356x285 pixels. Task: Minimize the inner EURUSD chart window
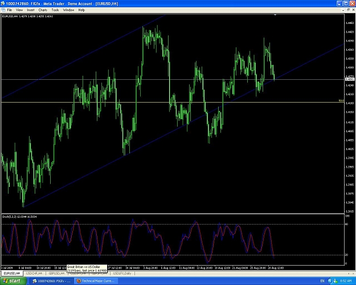coord(343,10)
